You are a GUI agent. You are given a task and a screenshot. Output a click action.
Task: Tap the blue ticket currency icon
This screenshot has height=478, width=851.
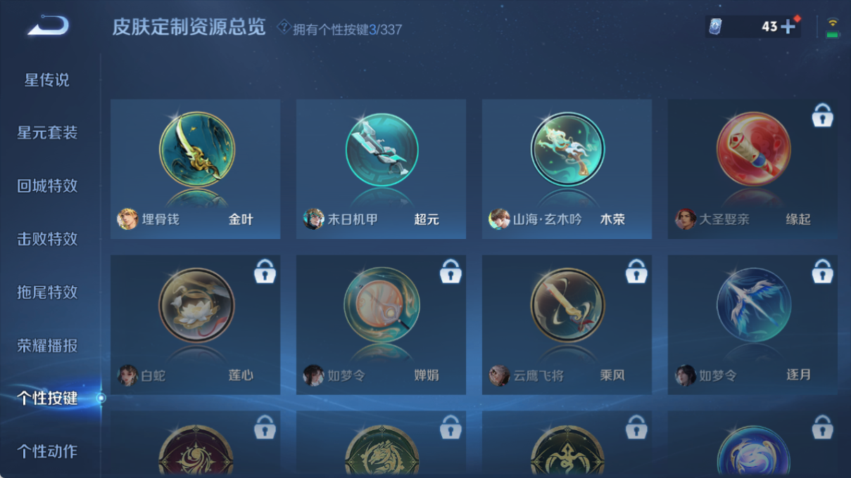click(x=715, y=27)
